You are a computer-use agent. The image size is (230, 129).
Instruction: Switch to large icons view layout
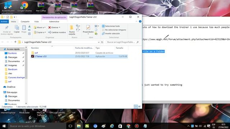coord(139,107)
